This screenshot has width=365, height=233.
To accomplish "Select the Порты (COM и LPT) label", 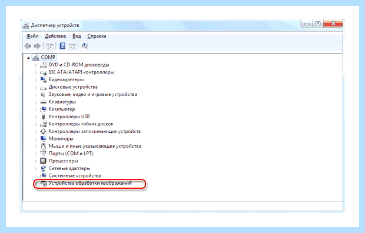I will tap(71, 154).
